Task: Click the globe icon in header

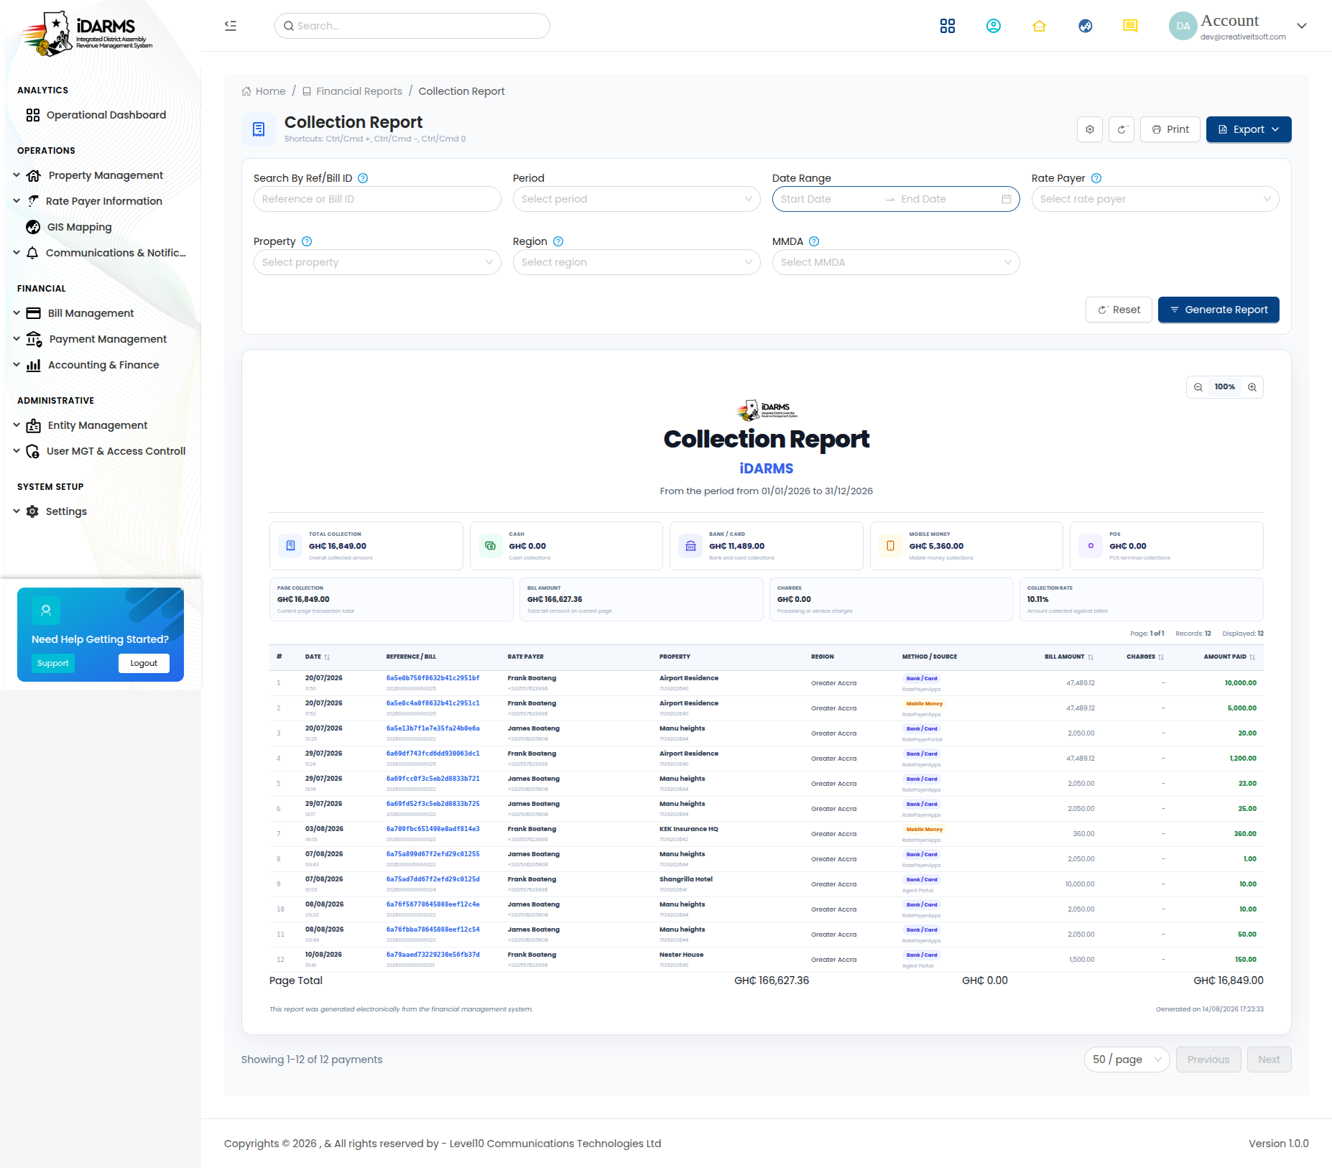Action: pyautogui.click(x=1086, y=26)
